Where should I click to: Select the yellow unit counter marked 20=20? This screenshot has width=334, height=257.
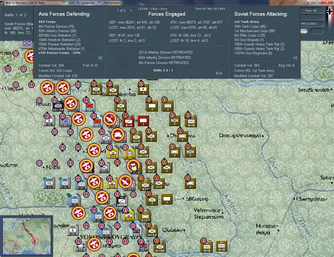pyautogui.click(x=129, y=154)
